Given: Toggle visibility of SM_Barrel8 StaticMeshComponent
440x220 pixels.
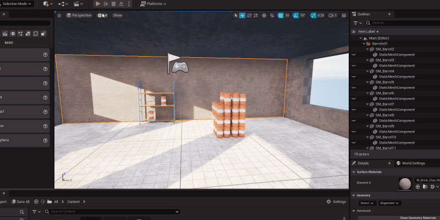Looking at the screenshot, I should pos(353,120).
